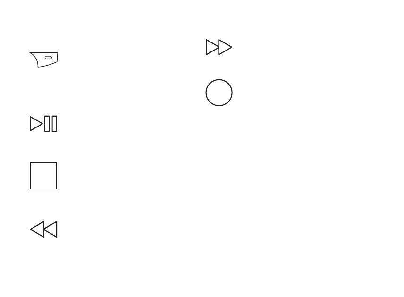Choose the outlined circle symbol
The width and height of the screenshot is (404, 297).
click(219, 93)
